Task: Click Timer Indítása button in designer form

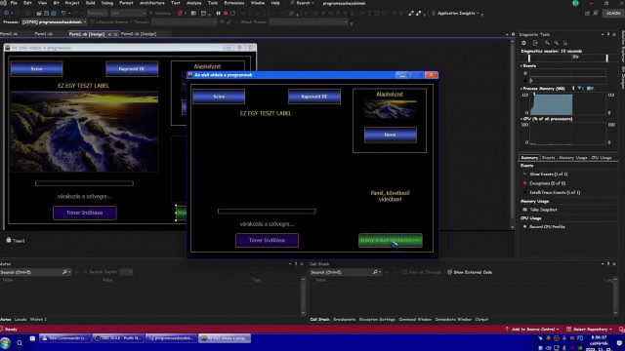Action: 85,213
